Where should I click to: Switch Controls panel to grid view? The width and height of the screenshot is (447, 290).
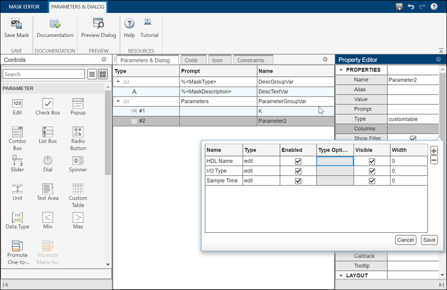pos(103,74)
